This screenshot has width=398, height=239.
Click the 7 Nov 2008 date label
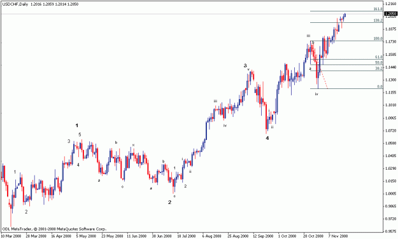(x=338, y=236)
